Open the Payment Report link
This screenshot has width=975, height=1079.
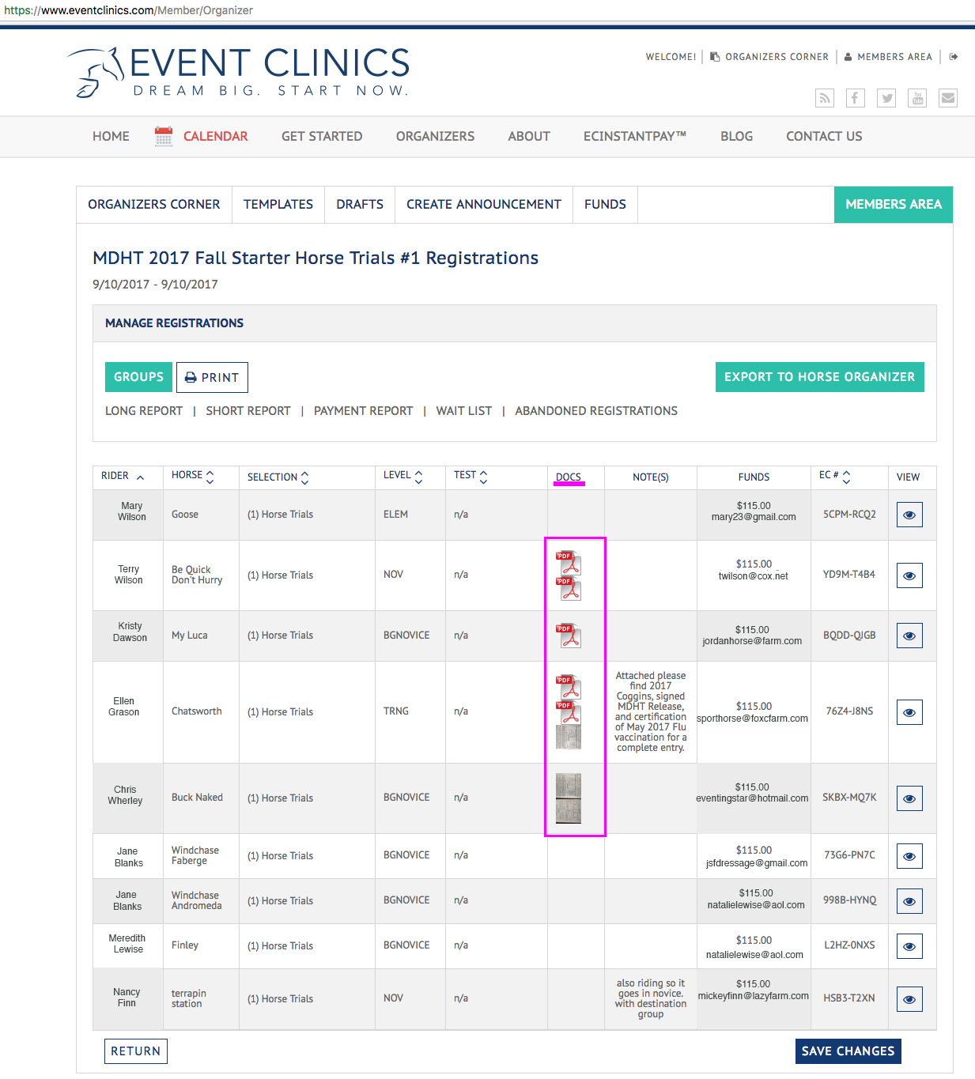pos(363,411)
